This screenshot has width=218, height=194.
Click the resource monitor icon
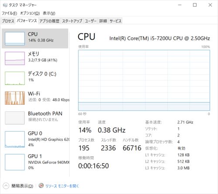click(41, 186)
